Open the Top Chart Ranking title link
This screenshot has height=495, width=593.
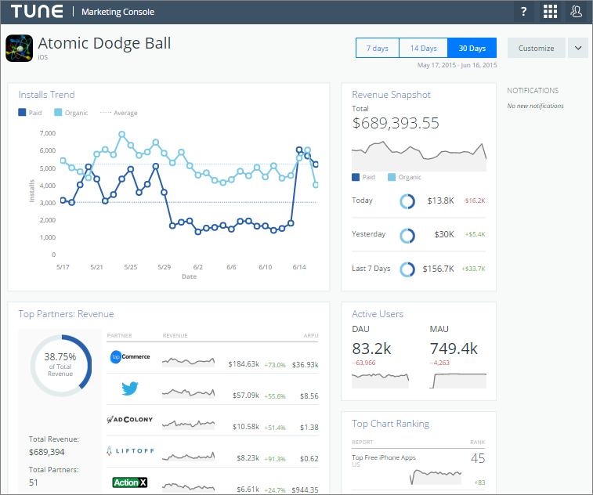pyautogui.click(x=390, y=424)
